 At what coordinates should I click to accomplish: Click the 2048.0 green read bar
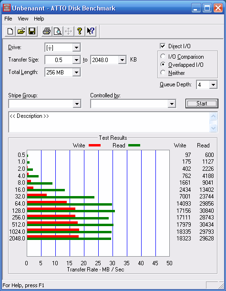coord(69,239)
